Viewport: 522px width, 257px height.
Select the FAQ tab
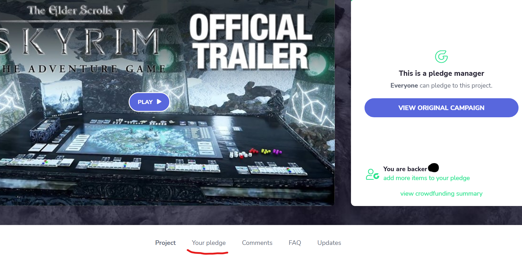pyautogui.click(x=295, y=243)
